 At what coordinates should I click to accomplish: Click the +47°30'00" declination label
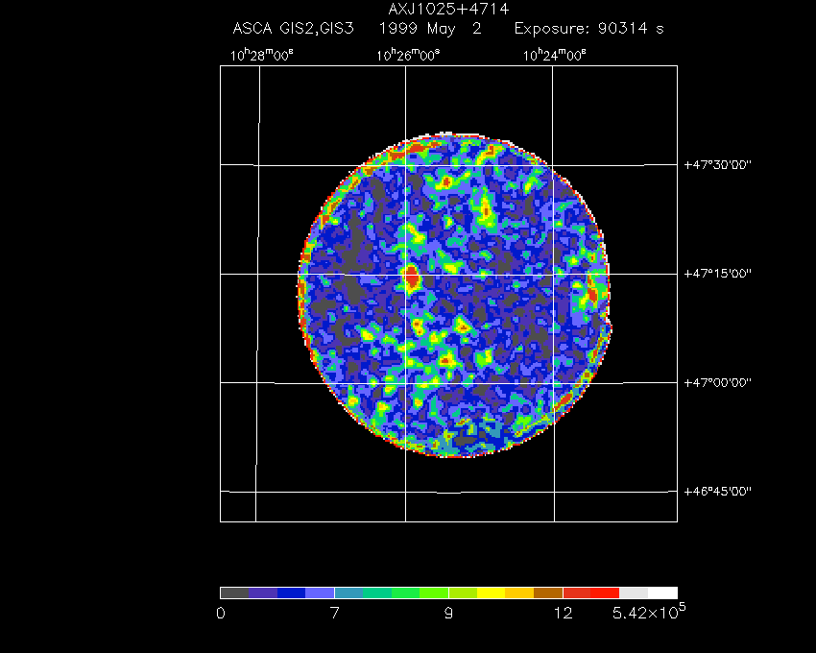click(718, 165)
